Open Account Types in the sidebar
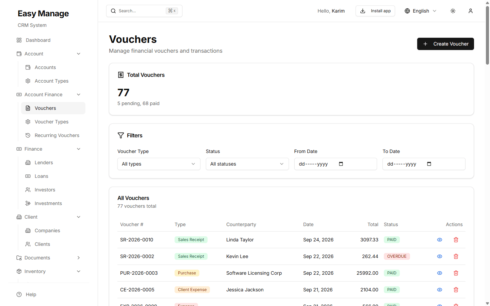The height and width of the screenshot is (306, 490). coord(53,81)
